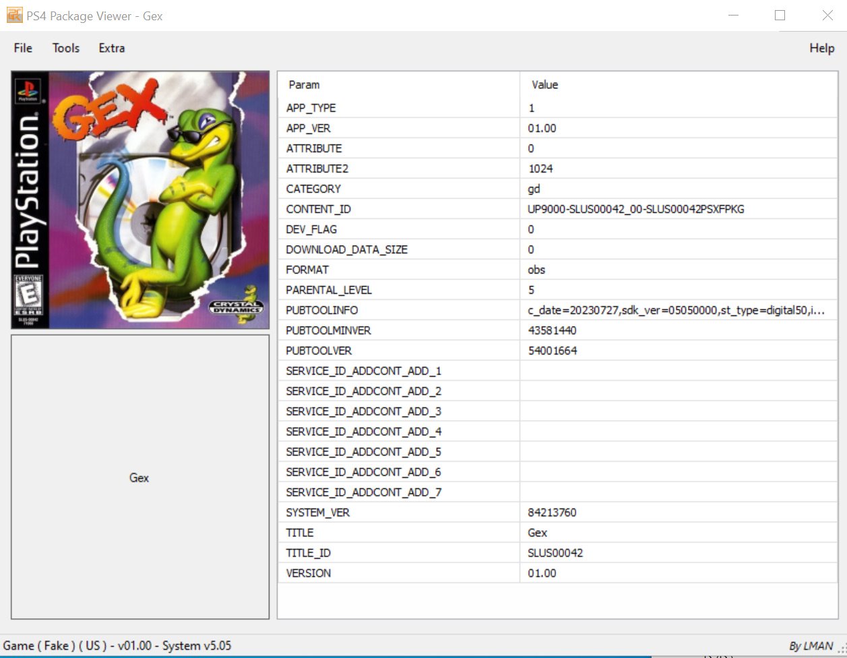The image size is (847, 658).
Task: Select the SERVICE_ID_ADDCONT_ADD_4 row
Action: [x=558, y=431]
